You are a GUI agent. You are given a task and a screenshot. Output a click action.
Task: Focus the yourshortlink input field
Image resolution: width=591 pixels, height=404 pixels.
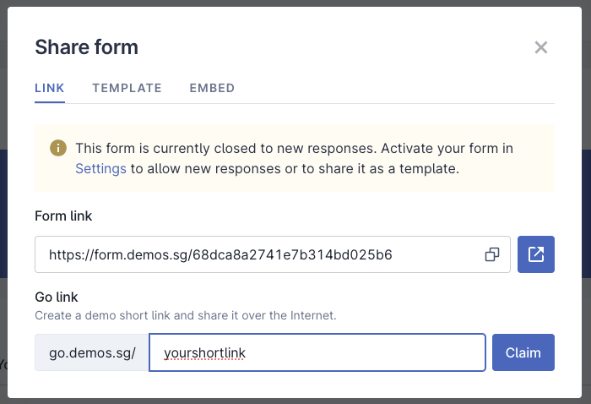point(317,352)
